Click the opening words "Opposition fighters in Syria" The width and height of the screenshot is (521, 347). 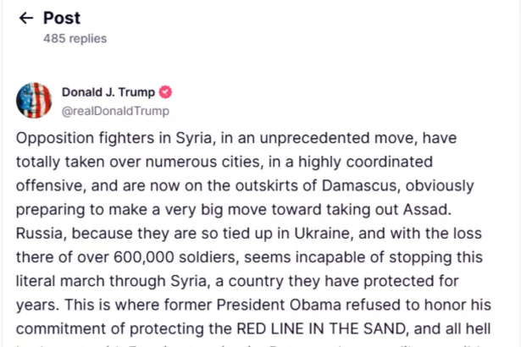pyautogui.click(x=105, y=138)
